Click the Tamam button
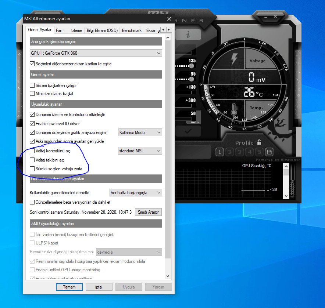Image resolution: width=325 pixels, height=308 pixels. 69,287
